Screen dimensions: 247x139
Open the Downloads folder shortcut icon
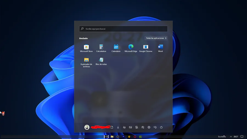pyautogui.click(x=118, y=127)
